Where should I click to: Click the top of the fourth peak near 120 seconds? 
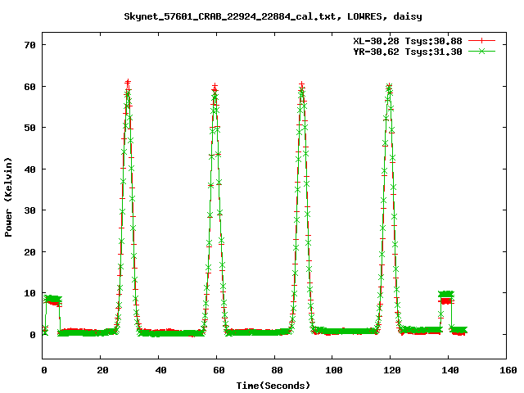(389, 86)
